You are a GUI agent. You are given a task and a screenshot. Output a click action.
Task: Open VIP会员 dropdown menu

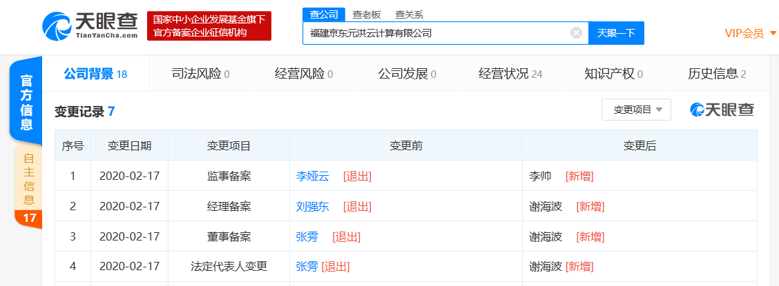(x=750, y=33)
